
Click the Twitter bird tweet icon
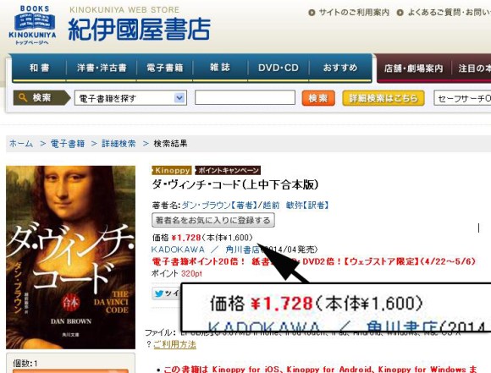[159, 293]
